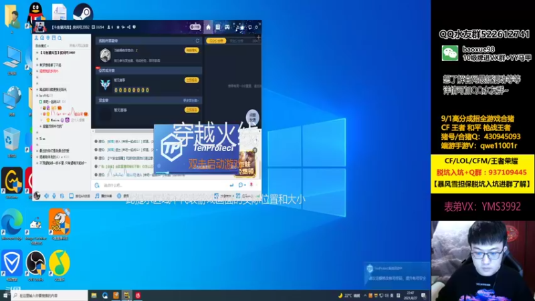This screenshot has height=301, width=535.
Task: Share the room using the share icon
Action: click(x=128, y=27)
